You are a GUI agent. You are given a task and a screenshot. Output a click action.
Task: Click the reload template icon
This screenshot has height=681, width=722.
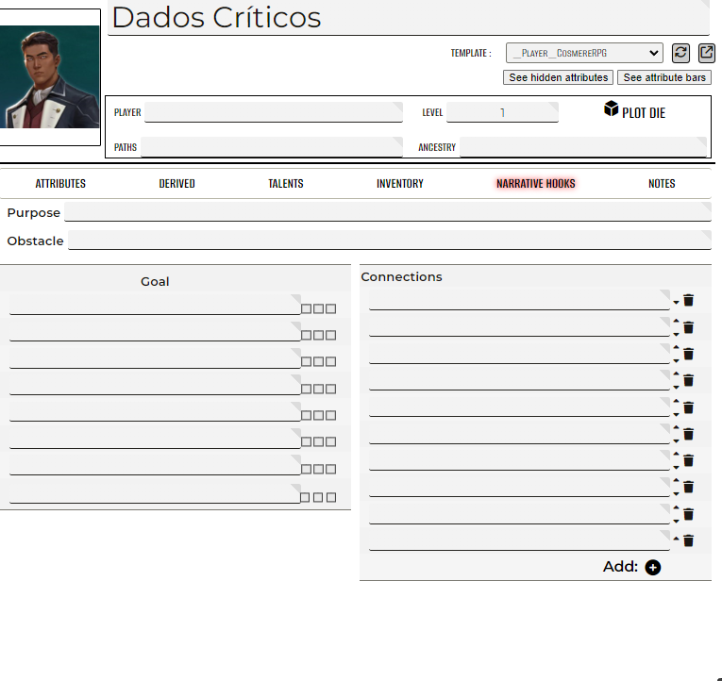[x=680, y=53]
